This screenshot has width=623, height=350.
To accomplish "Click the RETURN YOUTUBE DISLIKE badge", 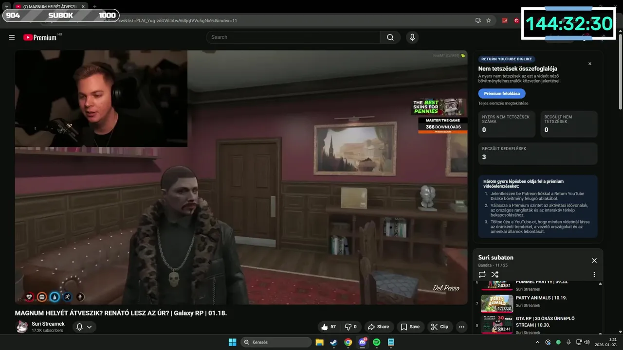I will [506, 59].
